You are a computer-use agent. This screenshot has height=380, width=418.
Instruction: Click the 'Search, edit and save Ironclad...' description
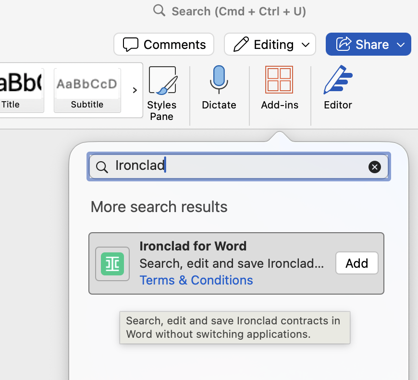232,263
